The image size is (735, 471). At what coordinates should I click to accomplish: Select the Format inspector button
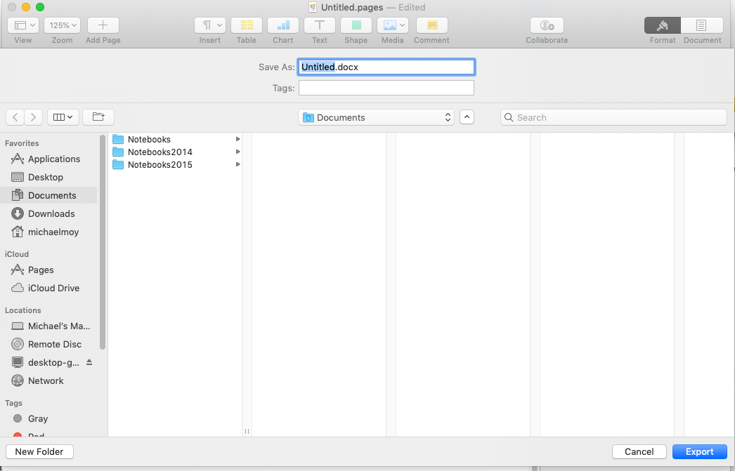click(x=663, y=25)
